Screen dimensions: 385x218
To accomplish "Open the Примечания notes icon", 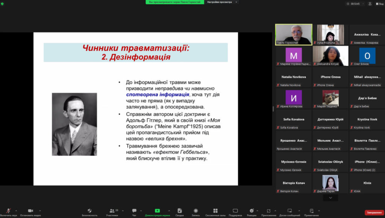I will 312,211.
